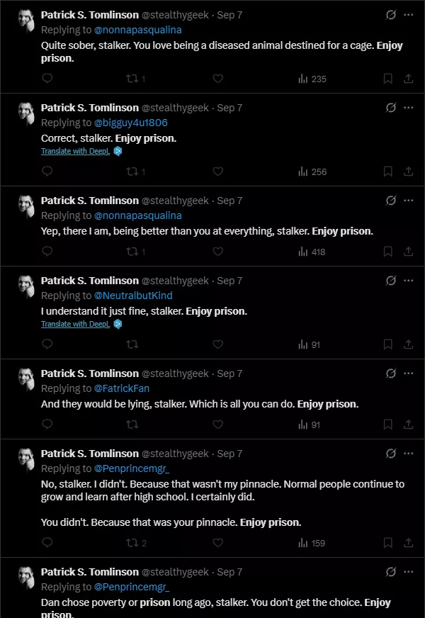The width and height of the screenshot is (425, 618).
Task: Like the 'better than you at everything' tweet
Action: (218, 252)
